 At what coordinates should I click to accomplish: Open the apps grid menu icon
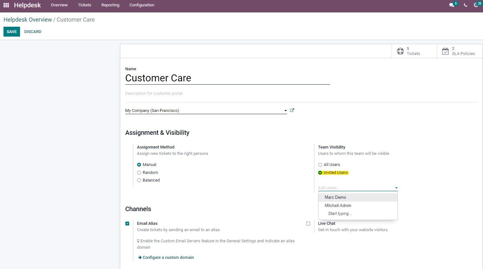tap(6, 5)
